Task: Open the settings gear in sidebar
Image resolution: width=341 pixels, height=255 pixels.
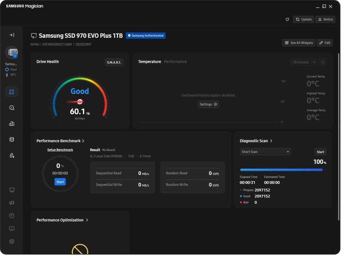Action: [12, 241]
